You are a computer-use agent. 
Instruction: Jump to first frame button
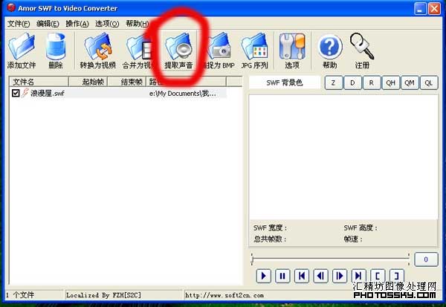click(x=302, y=276)
